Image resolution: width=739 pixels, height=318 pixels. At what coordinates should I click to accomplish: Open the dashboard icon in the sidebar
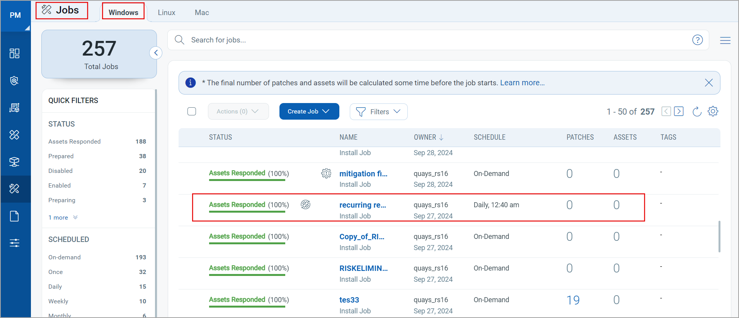pyautogui.click(x=14, y=53)
